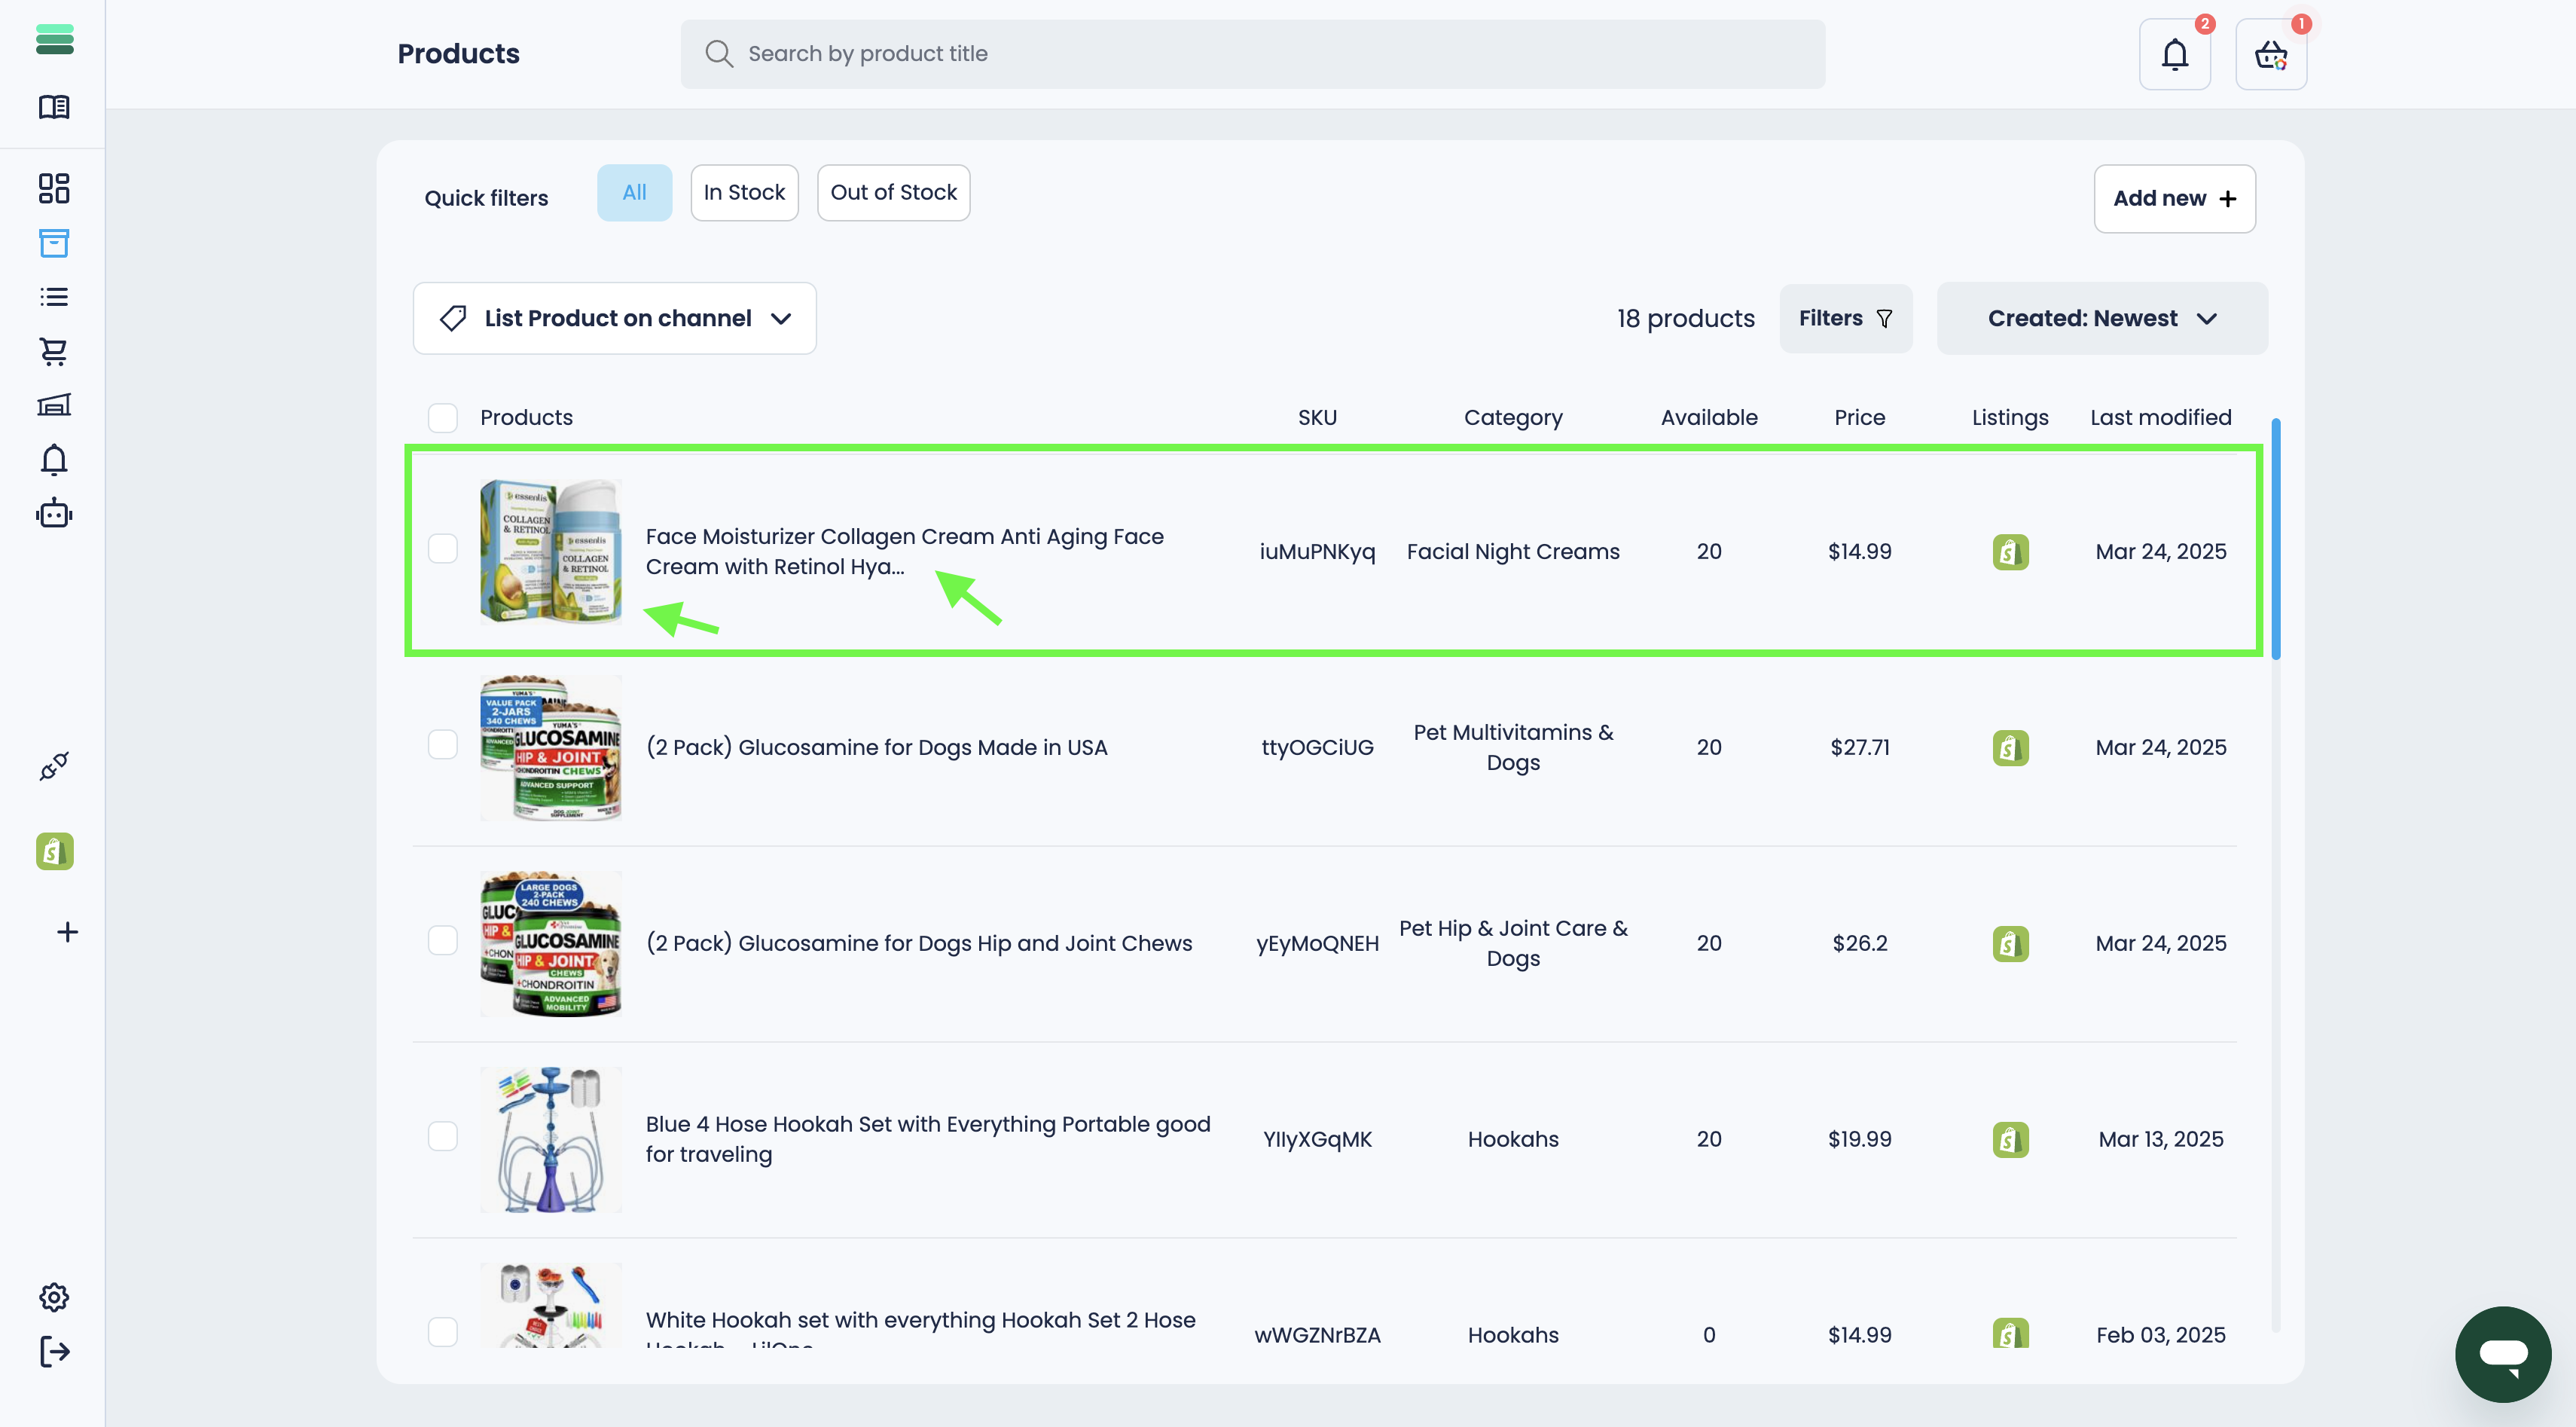Click the plug integrations icon in sidebar
The height and width of the screenshot is (1427, 2576).
pos(54,766)
